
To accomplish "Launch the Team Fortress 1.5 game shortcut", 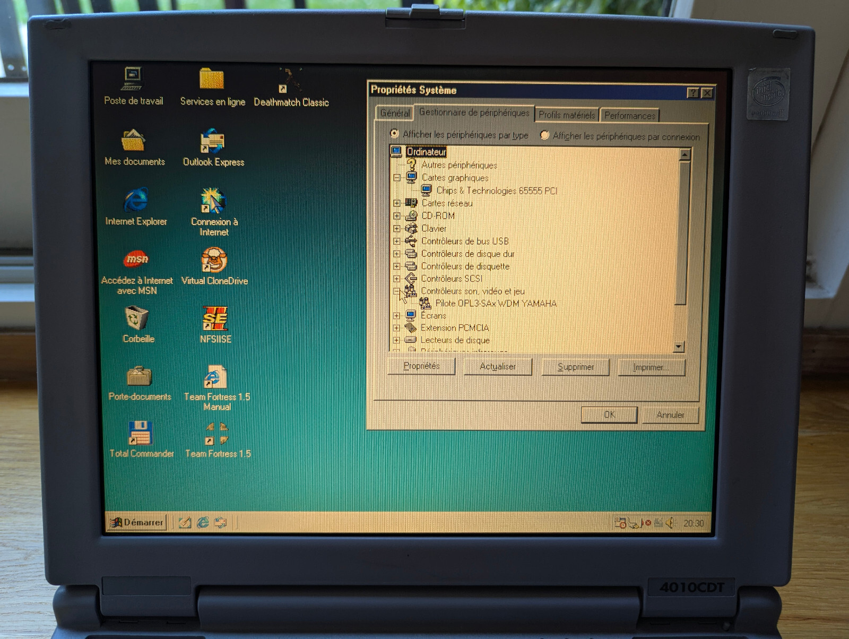I will [x=216, y=433].
